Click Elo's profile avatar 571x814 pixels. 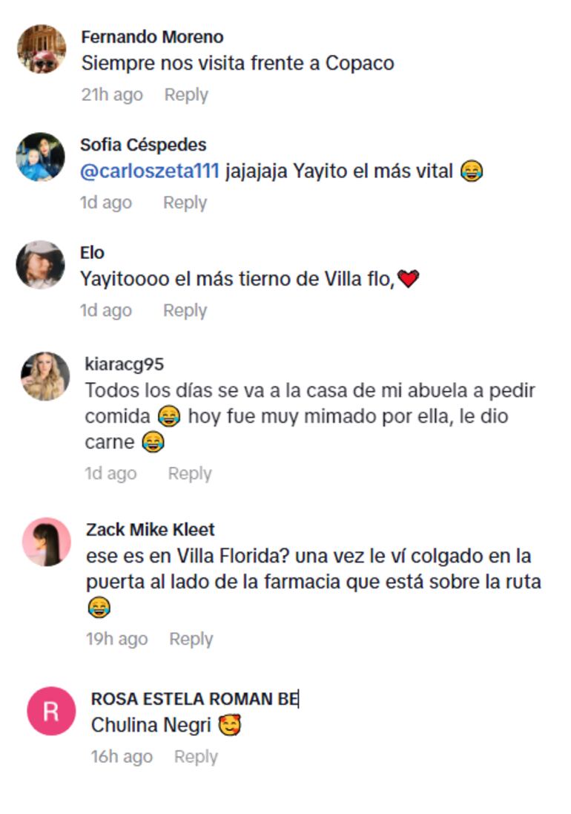click(41, 265)
